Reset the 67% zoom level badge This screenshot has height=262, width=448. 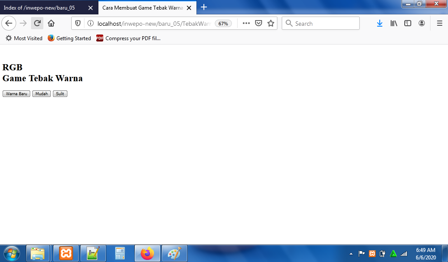pos(223,24)
